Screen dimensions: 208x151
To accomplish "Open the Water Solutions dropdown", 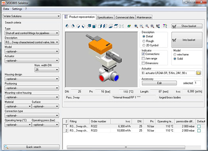I will [32, 16].
